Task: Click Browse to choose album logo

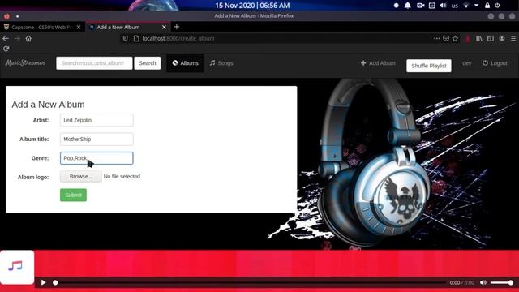Action: [81, 177]
